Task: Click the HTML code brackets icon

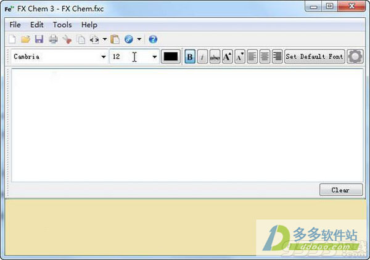Action: point(94,39)
